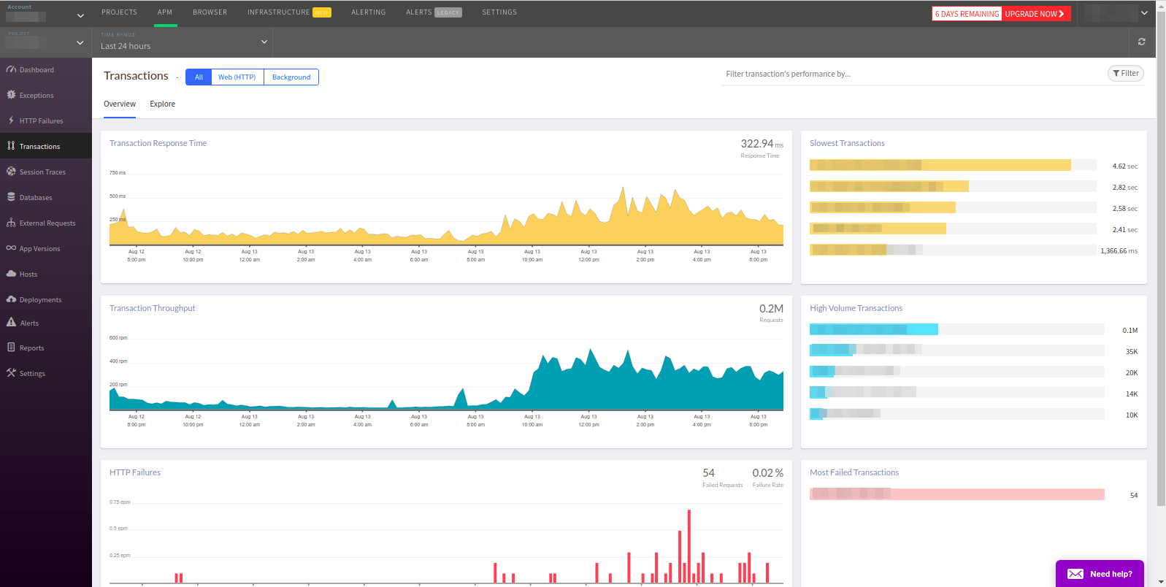Click the Deployments cloud-upload icon

(x=11, y=299)
